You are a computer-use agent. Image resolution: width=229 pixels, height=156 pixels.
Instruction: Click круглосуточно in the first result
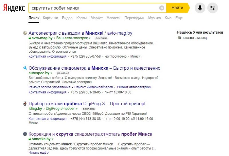(116, 56)
